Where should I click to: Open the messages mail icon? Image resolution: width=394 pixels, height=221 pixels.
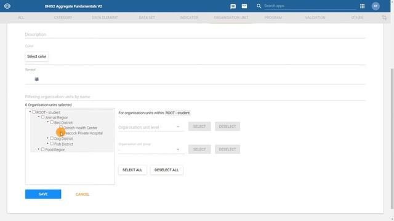click(x=244, y=6)
